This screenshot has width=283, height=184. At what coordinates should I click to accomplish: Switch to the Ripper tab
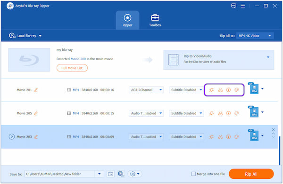pos(127,20)
